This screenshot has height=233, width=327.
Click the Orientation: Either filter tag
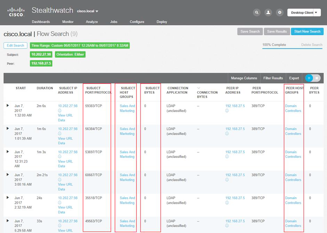[x=70, y=54]
